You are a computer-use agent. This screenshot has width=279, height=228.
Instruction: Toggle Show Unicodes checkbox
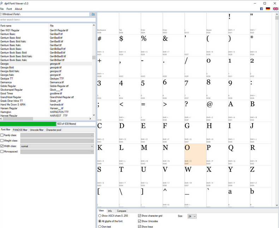click(139, 221)
